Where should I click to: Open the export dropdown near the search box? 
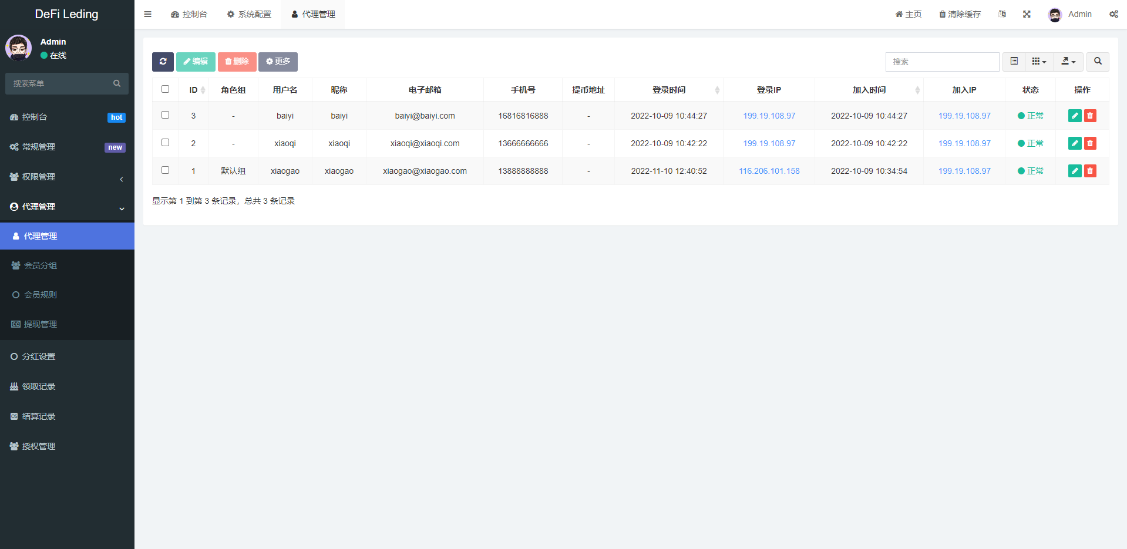coord(1068,62)
